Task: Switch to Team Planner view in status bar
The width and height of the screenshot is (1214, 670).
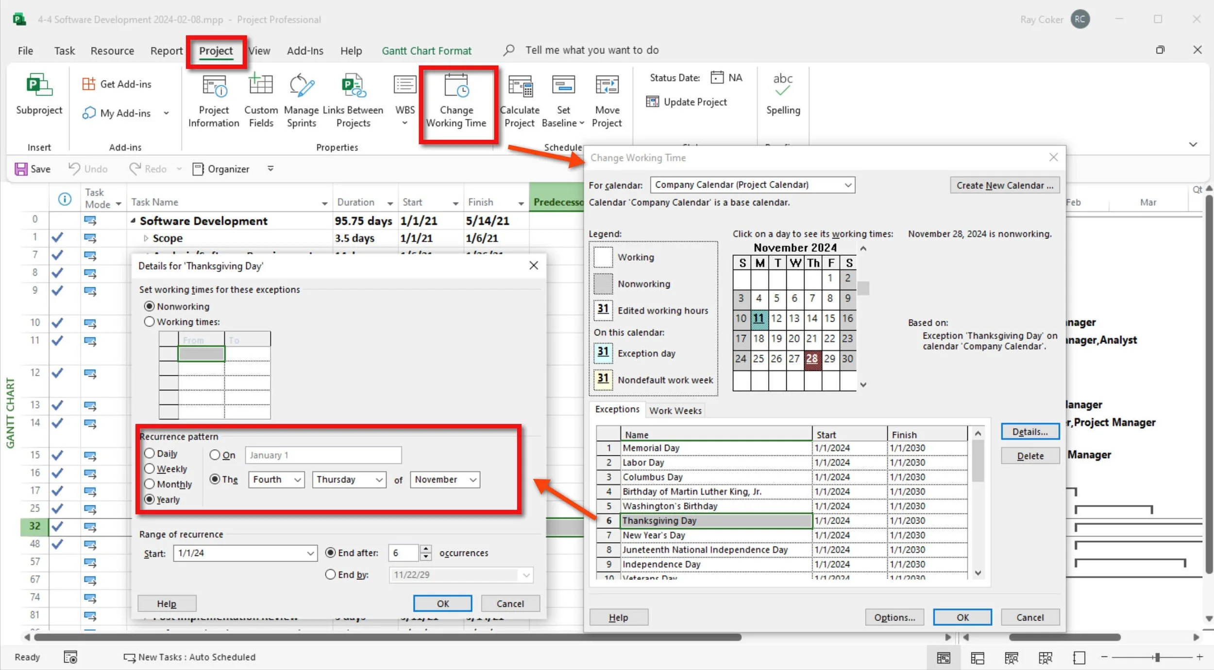Action: pyautogui.click(x=1011, y=658)
